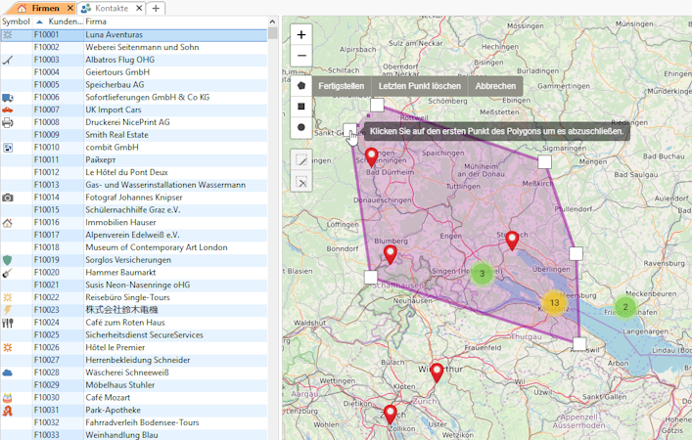This screenshot has width=692, height=440.
Task: Select the circle drawing tool
Action: click(301, 127)
